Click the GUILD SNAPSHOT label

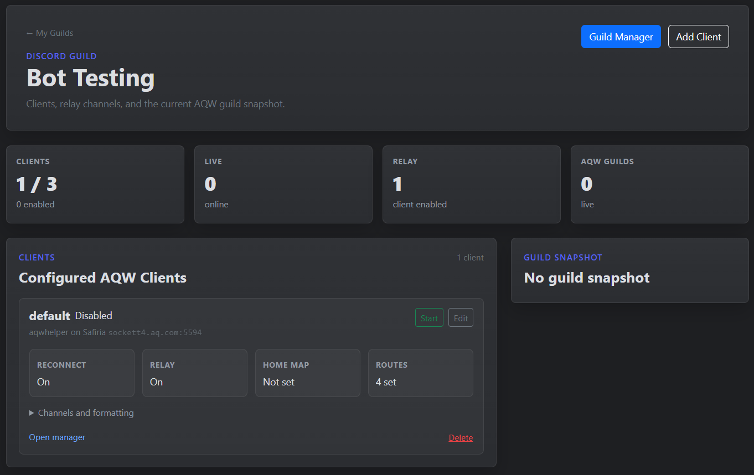click(563, 258)
